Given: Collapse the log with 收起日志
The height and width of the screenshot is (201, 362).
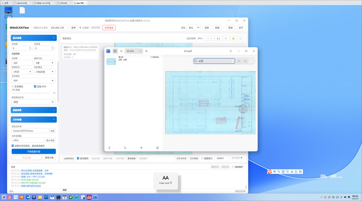Looking at the screenshot, I should click(x=240, y=191).
